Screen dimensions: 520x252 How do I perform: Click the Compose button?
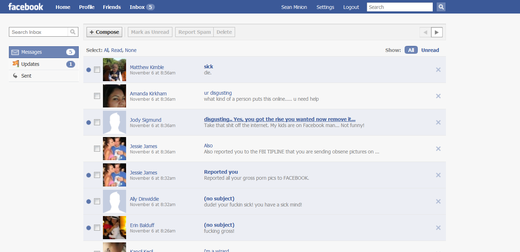[x=104, y=32]
